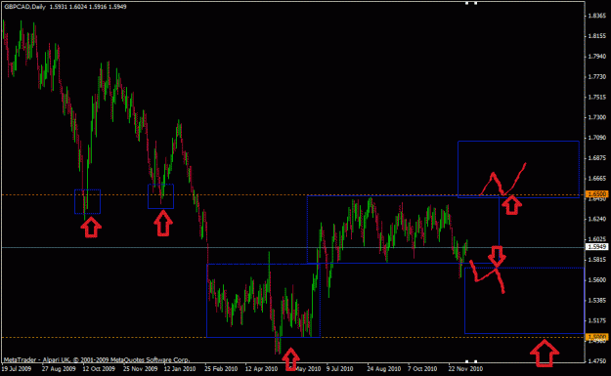This screenshot has height=376, width=611.
Task: Click the low value 1.5916 in header
Action: click(98, 7)
